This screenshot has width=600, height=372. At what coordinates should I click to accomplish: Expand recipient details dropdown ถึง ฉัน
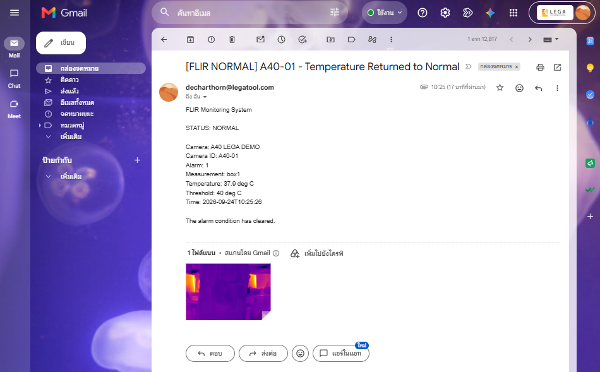point(205,97)
